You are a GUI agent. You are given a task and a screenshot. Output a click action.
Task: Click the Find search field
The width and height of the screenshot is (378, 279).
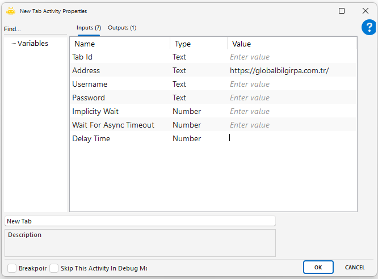click(x=34, y=29)
